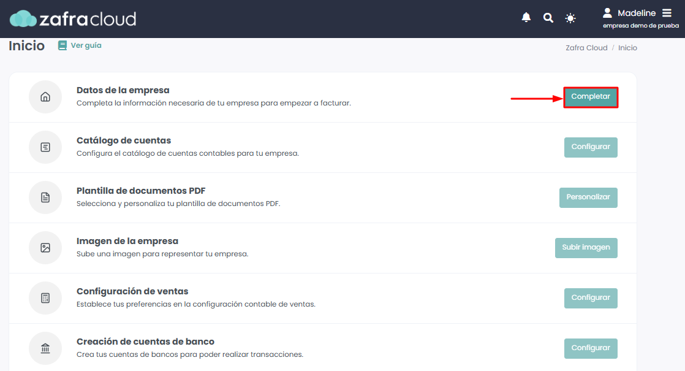Click the Plantilla de documentos PDF heading
Image resolution: width=685 pixels, height=371 pixels.
(x=141, y=191)
